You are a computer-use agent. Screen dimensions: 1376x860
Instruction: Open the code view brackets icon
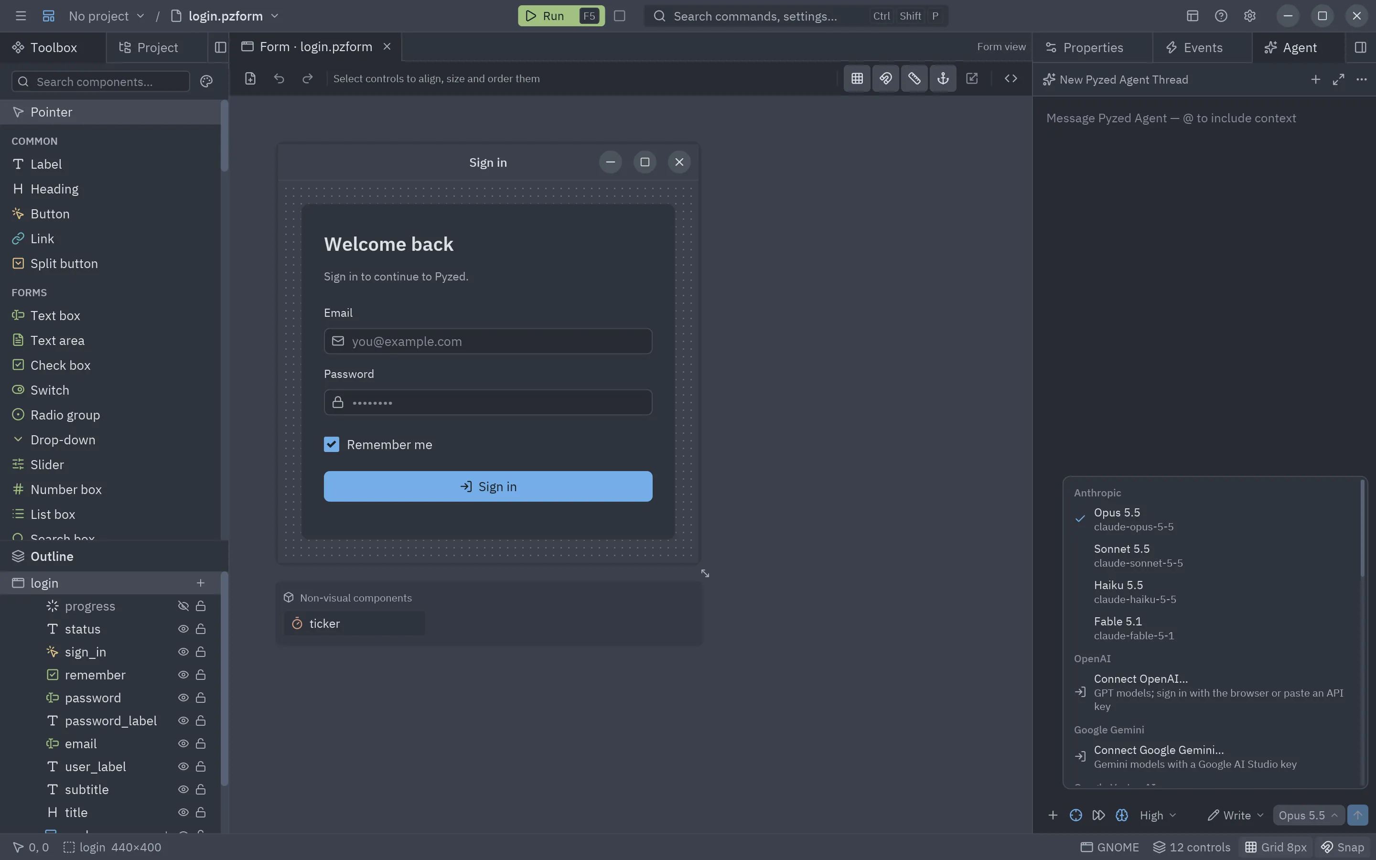pyautogui.click(x=1010, y=78)
